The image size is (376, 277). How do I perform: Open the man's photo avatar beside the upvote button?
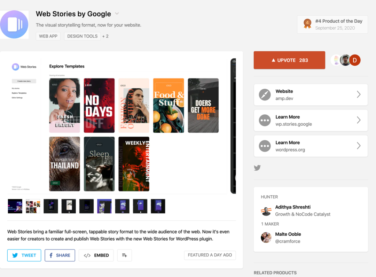(x=345, y=60)
